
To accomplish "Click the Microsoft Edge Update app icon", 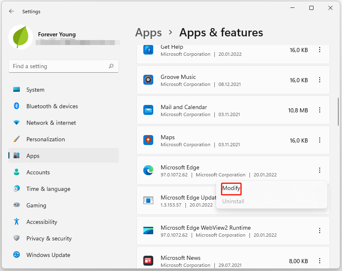I will [x=148, y=200].
